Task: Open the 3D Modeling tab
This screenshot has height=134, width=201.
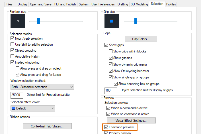Action: 139,4
